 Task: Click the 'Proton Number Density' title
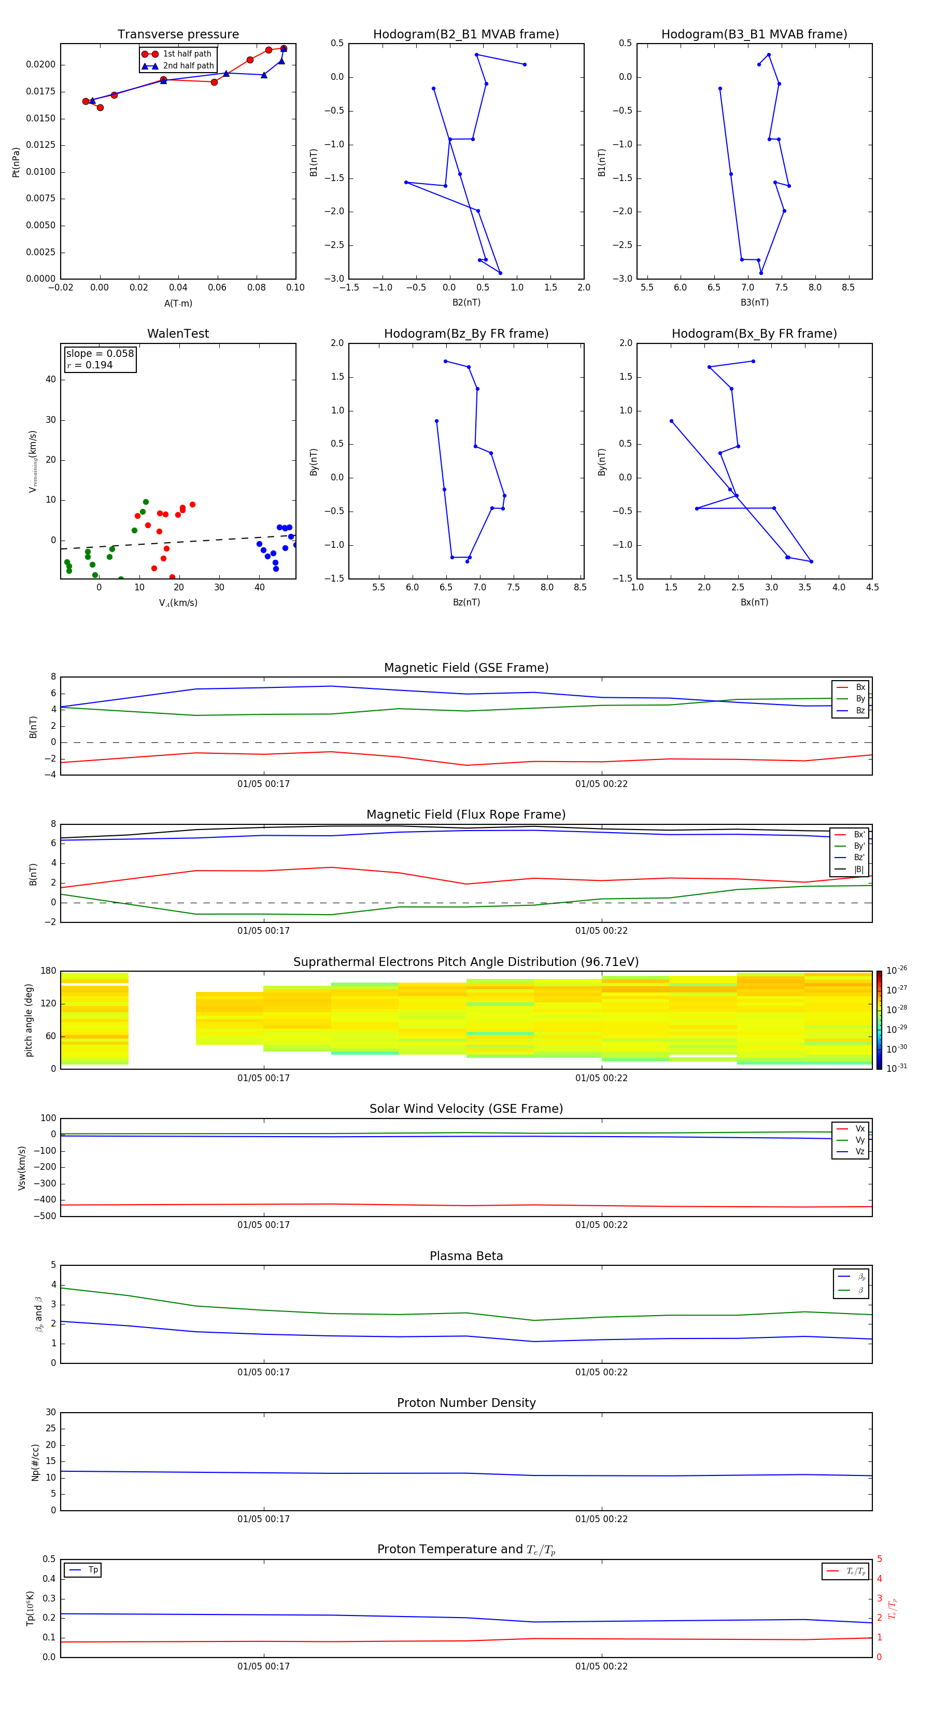pyautogui.click(x=466, y=1403)
